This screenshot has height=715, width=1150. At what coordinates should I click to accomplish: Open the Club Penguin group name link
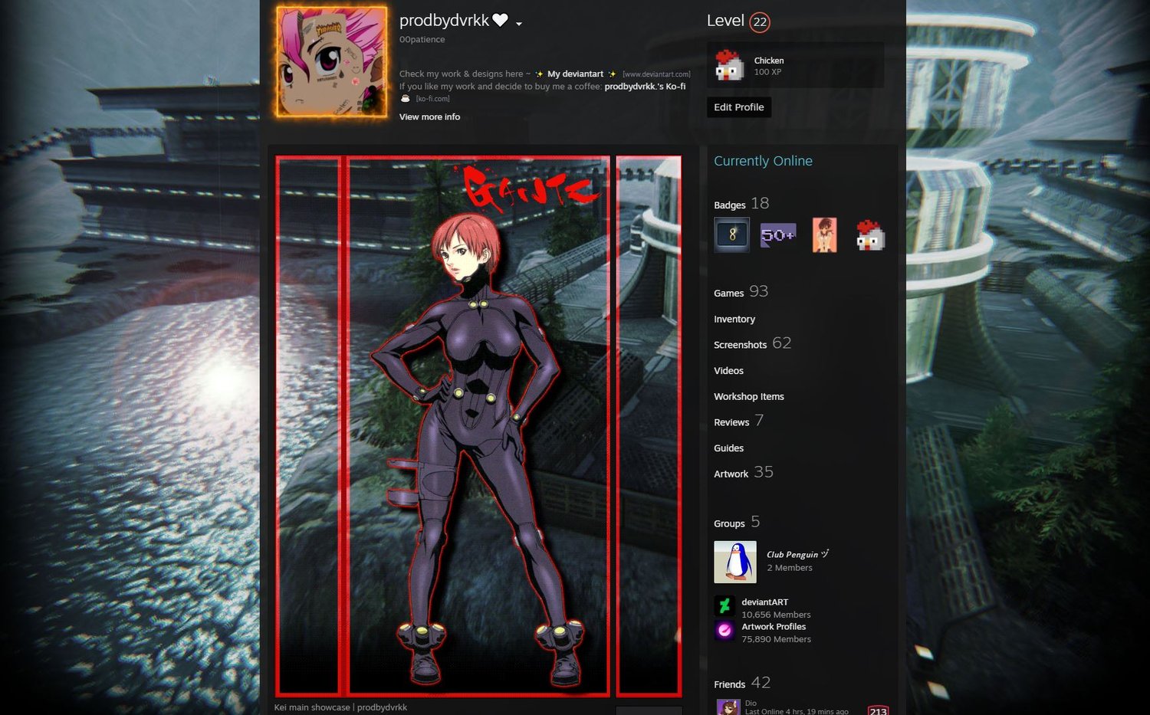click(x=797, y=554)
